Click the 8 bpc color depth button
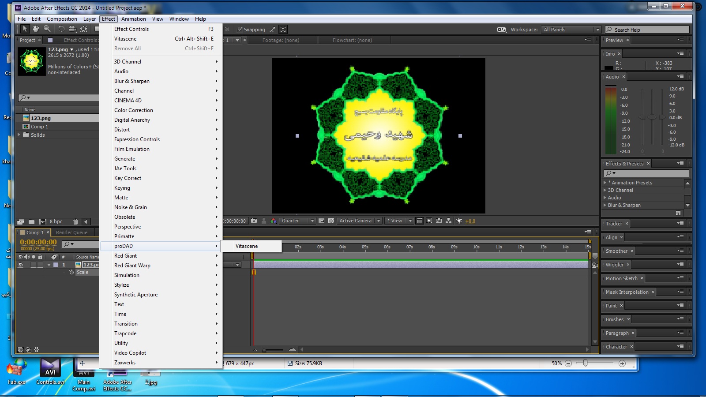Viewport: 706px width, 397px height. pos(56,221)
